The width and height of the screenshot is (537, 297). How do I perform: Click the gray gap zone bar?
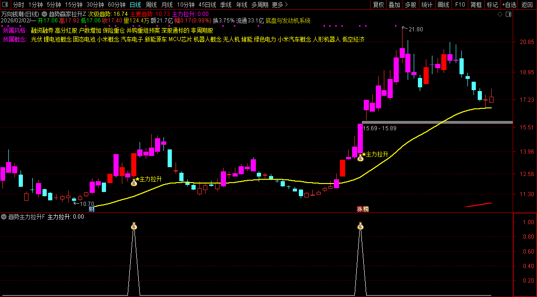438,122
